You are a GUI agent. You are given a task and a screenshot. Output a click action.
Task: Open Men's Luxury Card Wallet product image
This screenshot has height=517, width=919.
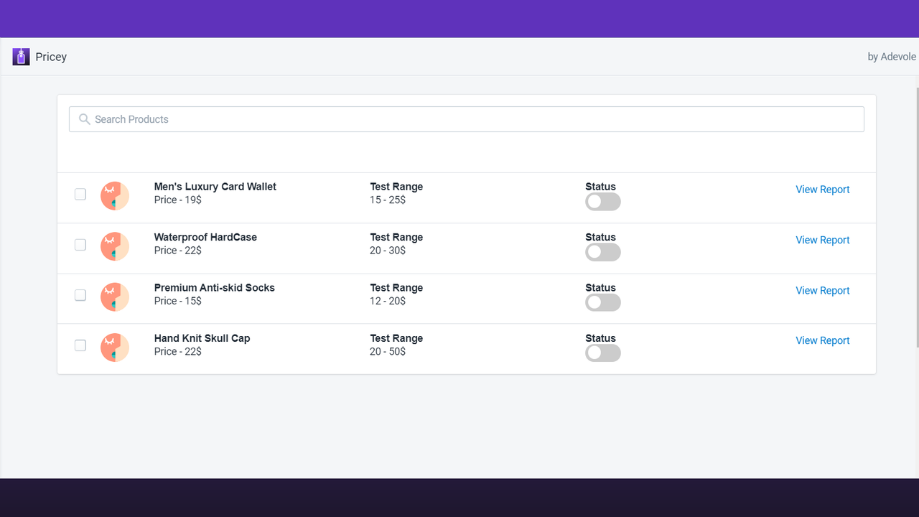tap(115, 196)
